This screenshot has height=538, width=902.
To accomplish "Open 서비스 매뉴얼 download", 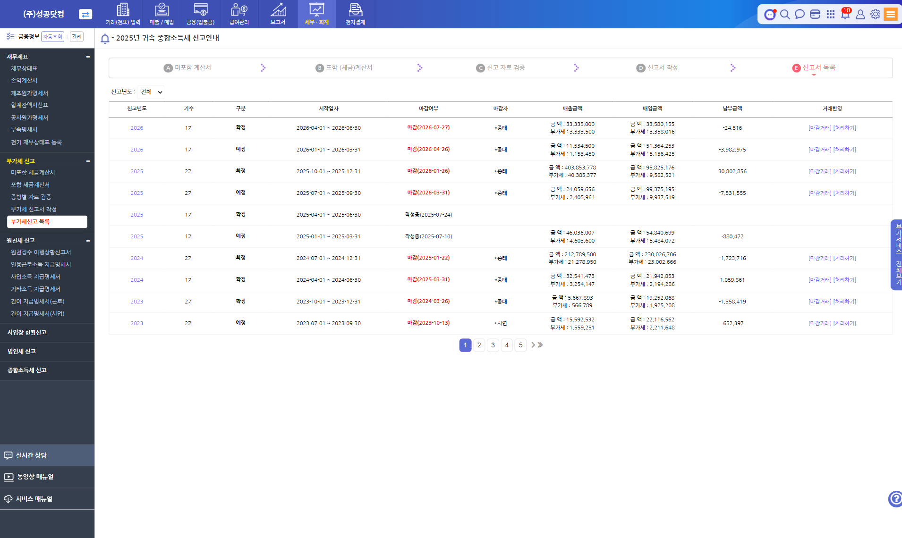I will click(x=47, y=499).
